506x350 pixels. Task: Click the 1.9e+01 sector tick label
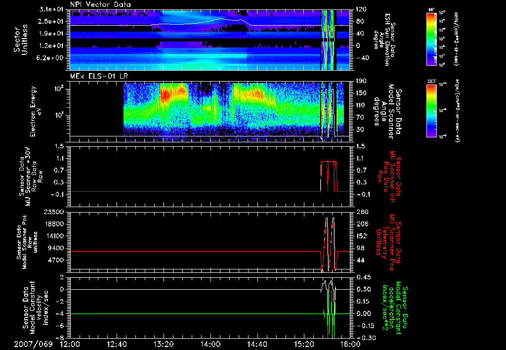click(x=51, y=34)
